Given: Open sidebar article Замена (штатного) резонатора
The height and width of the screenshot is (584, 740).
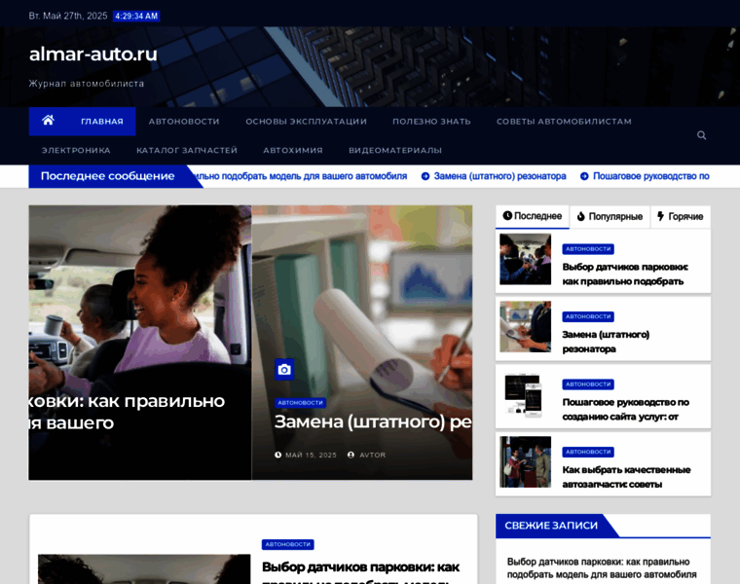Looking at the screenshot, I should [606, 342].
